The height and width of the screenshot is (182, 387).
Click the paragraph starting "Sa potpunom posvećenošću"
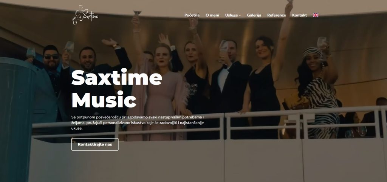(138, 122)
